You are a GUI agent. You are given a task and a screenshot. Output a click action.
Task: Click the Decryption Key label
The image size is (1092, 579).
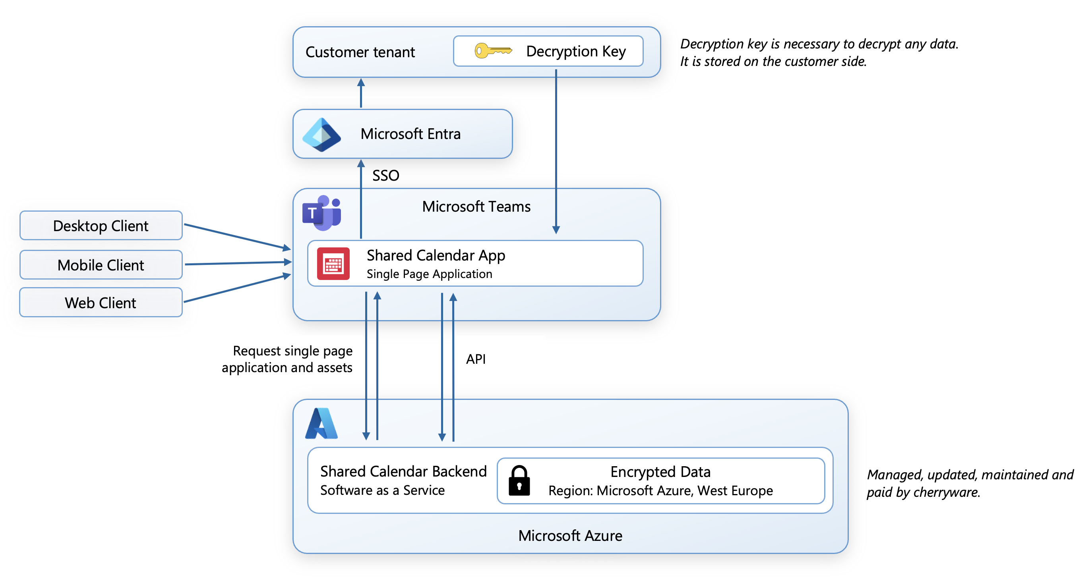point(576,51)
